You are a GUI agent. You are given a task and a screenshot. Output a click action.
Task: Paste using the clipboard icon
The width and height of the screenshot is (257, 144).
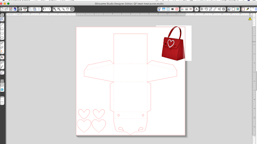click(35, 9)
